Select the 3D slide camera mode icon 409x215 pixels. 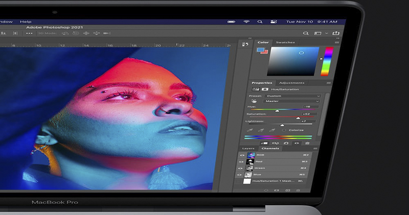tap(97, 33)
